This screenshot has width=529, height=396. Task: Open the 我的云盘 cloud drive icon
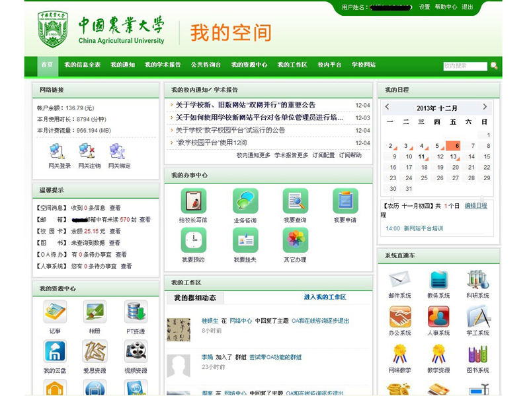coord(55,351)
